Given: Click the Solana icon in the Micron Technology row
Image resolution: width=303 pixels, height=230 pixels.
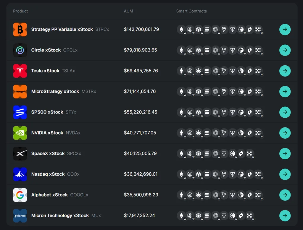Looking at the screenshot, I should point(207,216).
